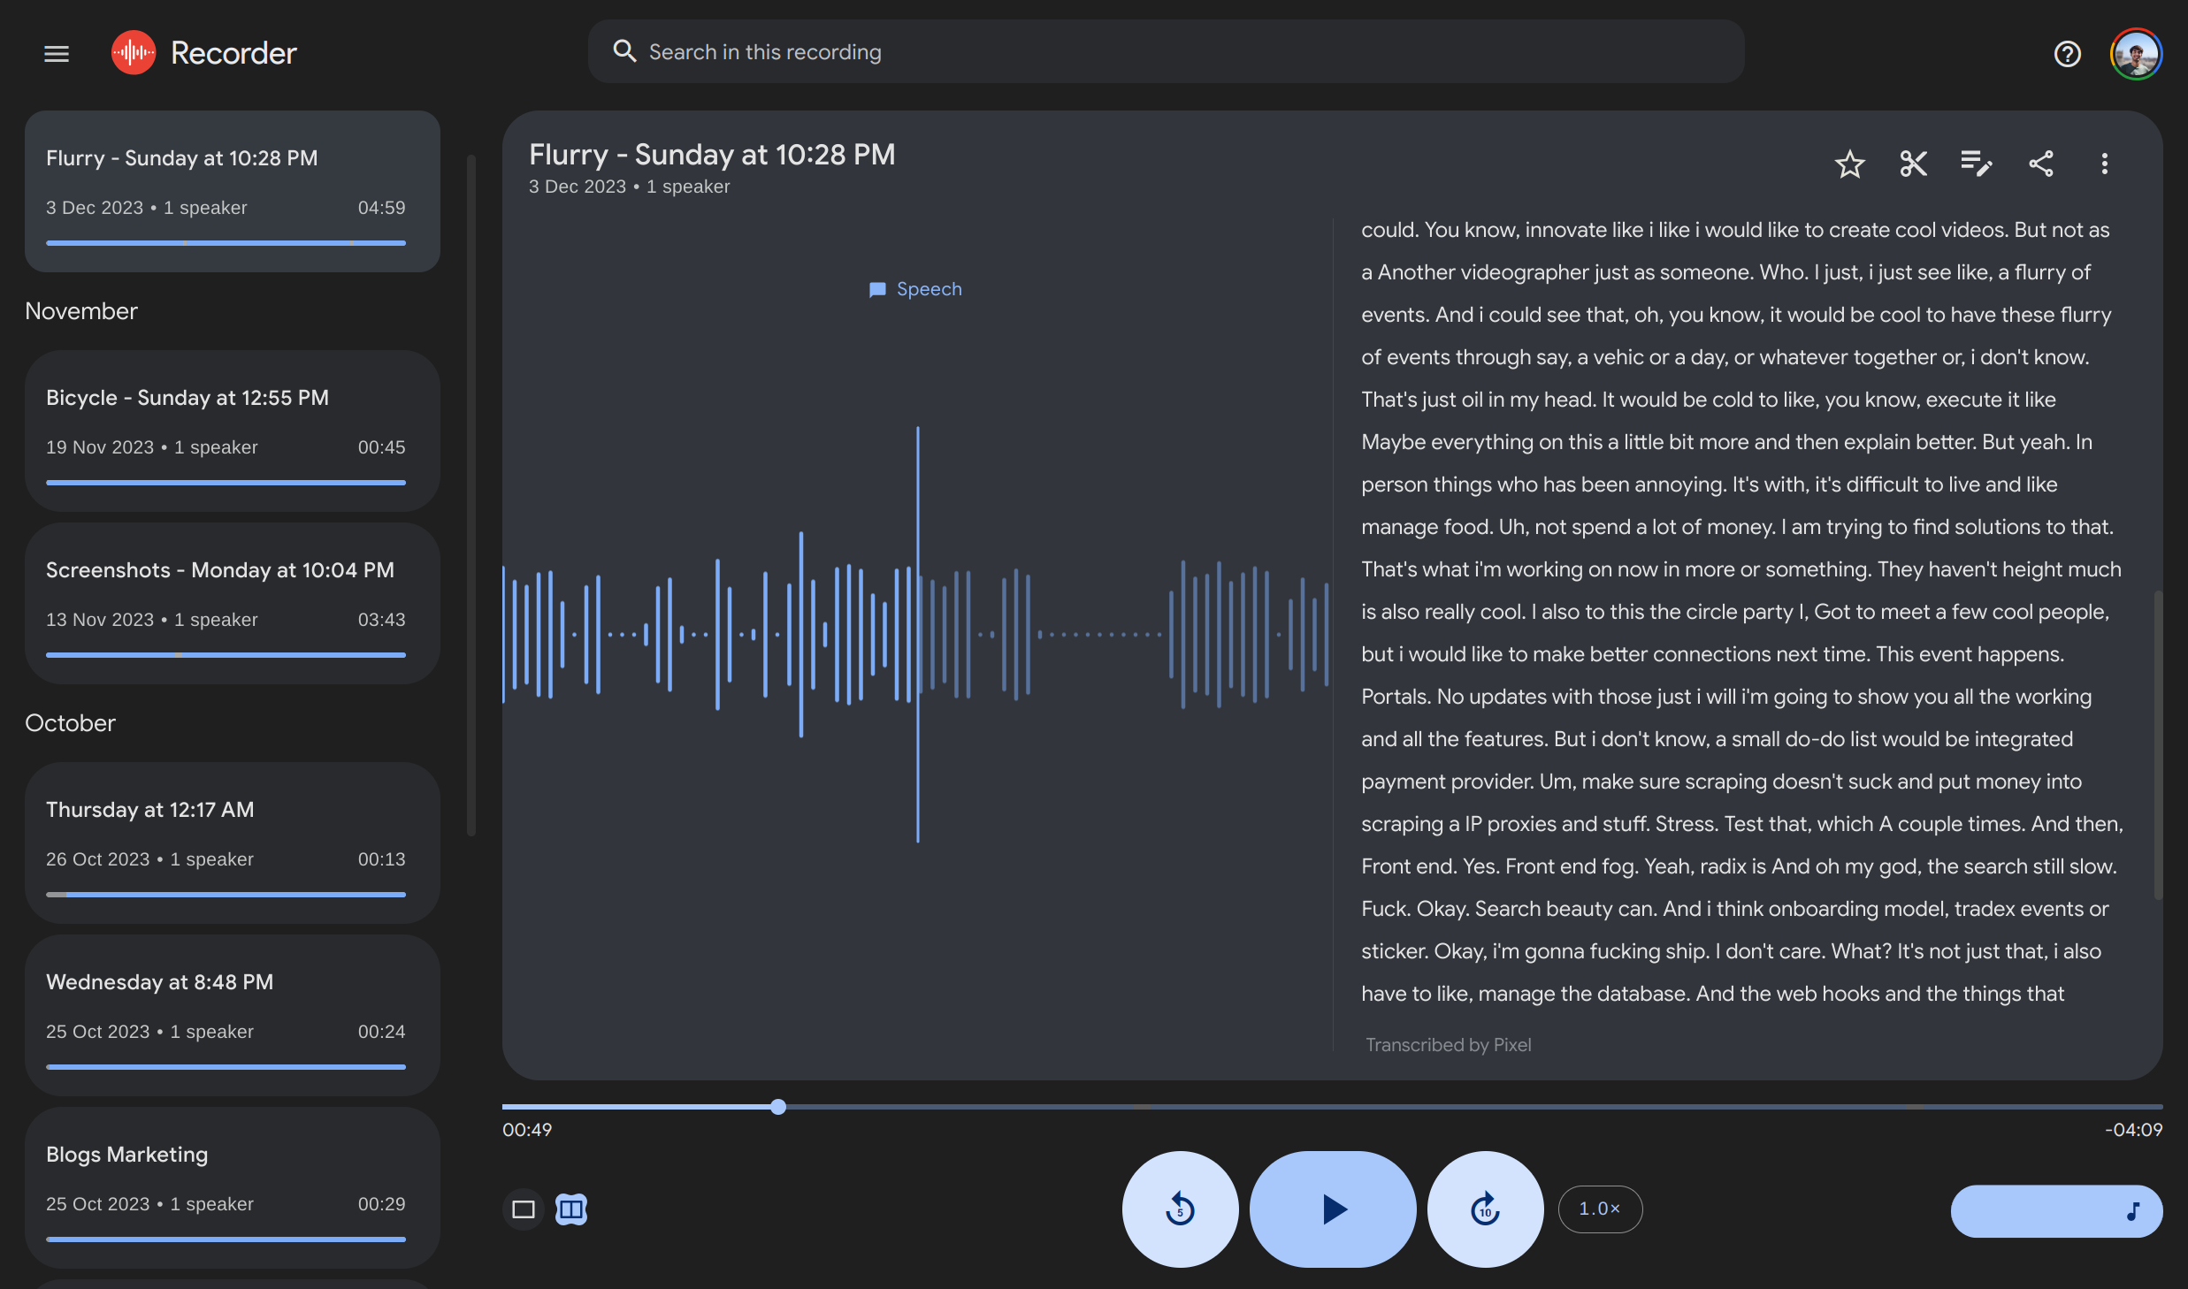Open the Blogs Marketing recording
The width and height of the screenshot is (2188, 1289).
pos(233,1187)
